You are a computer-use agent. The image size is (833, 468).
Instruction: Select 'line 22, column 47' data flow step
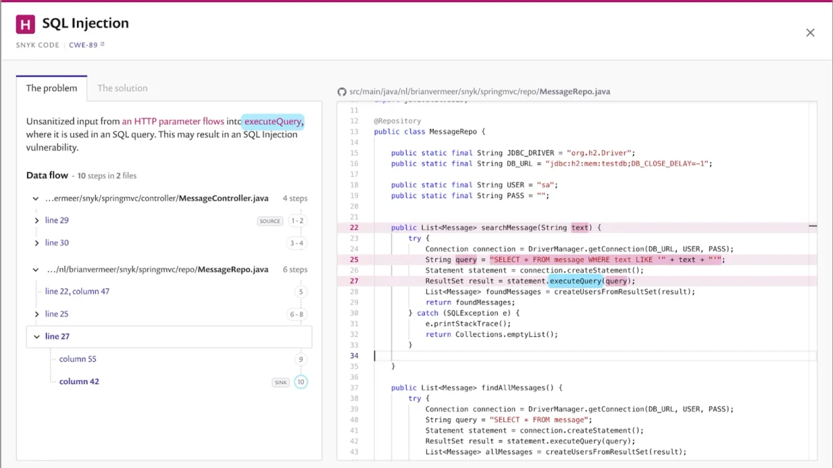point(77,292)
